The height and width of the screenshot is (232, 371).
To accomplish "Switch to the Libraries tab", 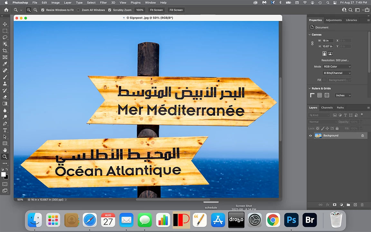I will 351,20.
